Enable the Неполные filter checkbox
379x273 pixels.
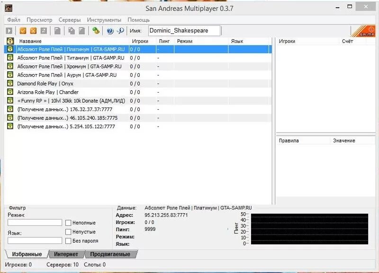68,223
